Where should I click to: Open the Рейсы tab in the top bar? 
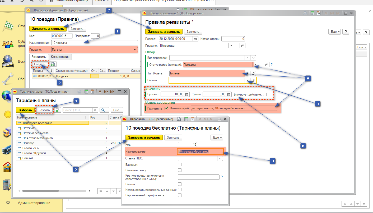click(100, 1)
